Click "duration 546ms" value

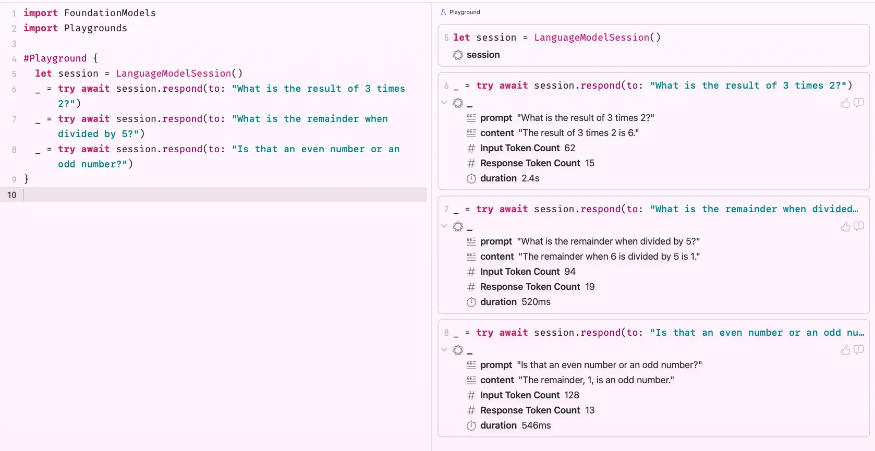(536, 425)
